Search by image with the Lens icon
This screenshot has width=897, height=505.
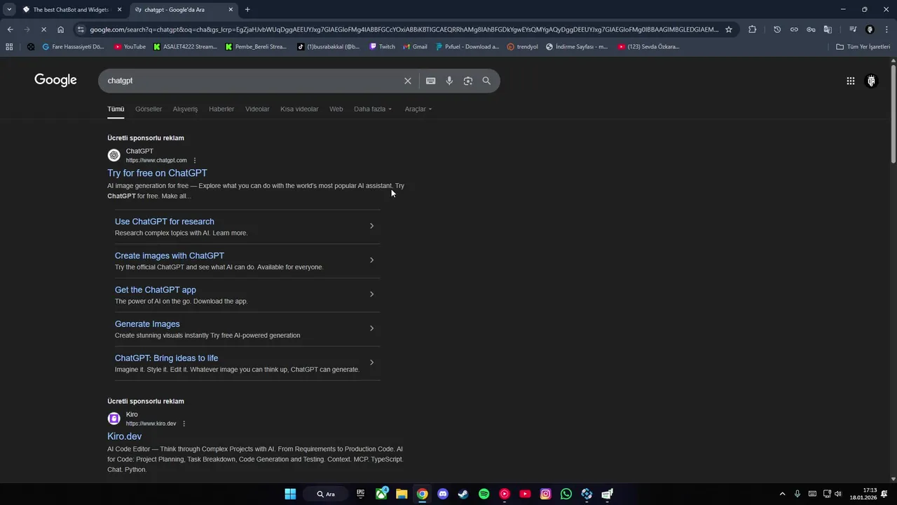click(x=468, y=81)
